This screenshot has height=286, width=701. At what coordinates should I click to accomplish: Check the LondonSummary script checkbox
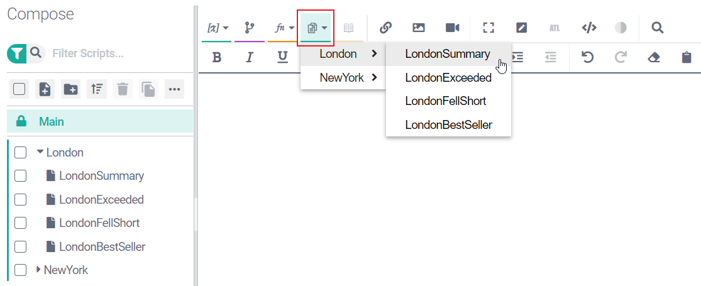(x=20, y=176)
